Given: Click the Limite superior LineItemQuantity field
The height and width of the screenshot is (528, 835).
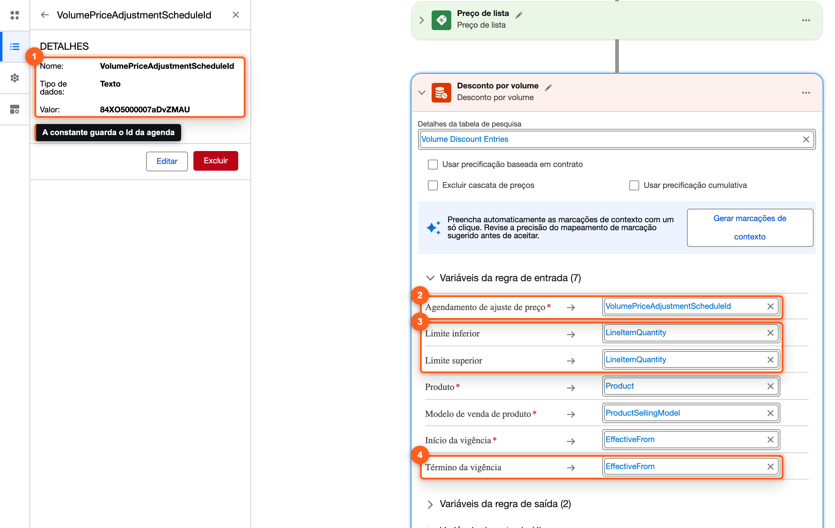Looking at the screenshot, I should click(691, 360).
